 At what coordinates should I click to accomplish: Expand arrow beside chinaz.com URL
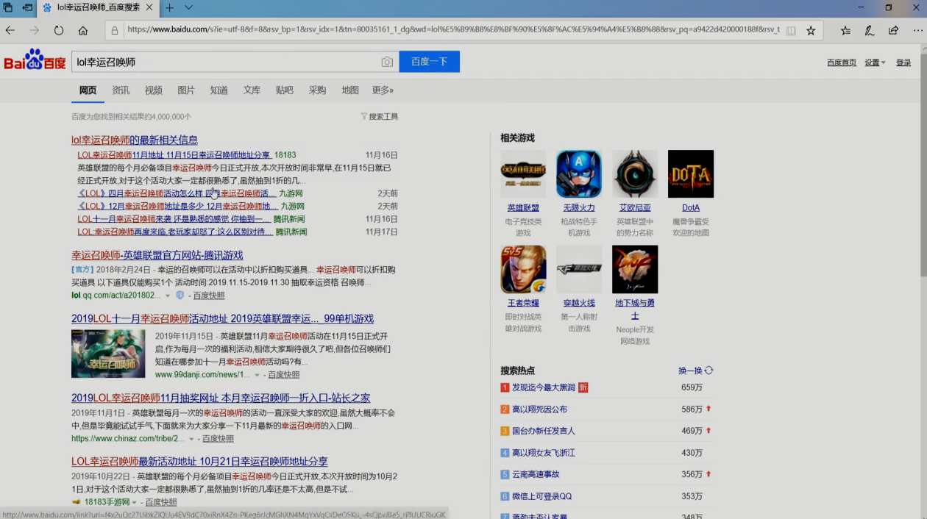pyautogui.click(x=192, y=439)
